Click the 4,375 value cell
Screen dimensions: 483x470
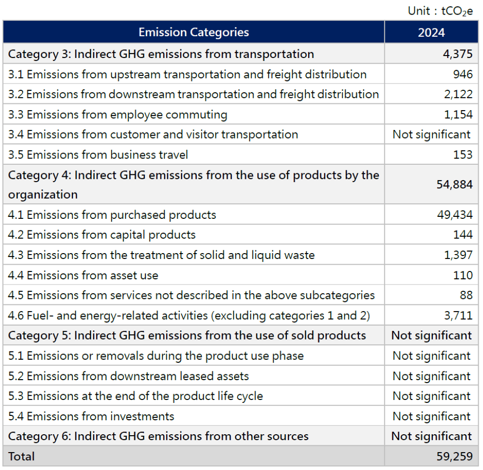pyautogui.click(x=457, y=54)
